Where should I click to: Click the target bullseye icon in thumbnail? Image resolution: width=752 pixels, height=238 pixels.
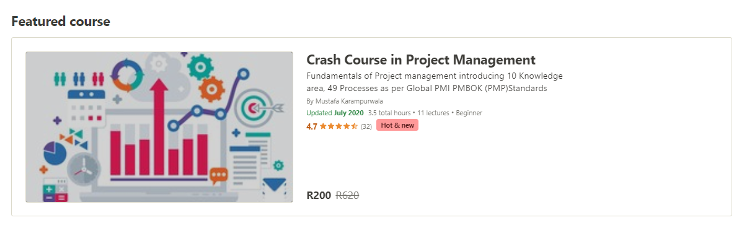[254, 108]
